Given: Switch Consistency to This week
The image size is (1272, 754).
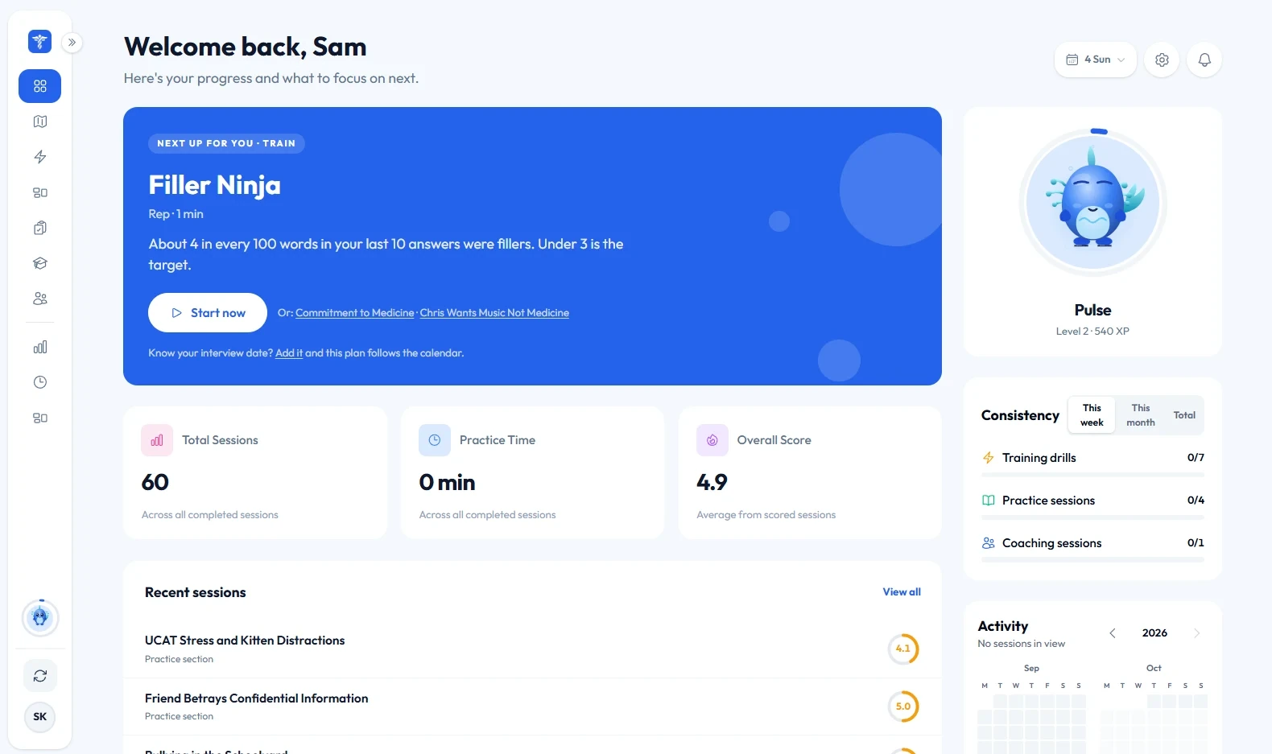Looking at the screenshot, I should pos(1092,415).
